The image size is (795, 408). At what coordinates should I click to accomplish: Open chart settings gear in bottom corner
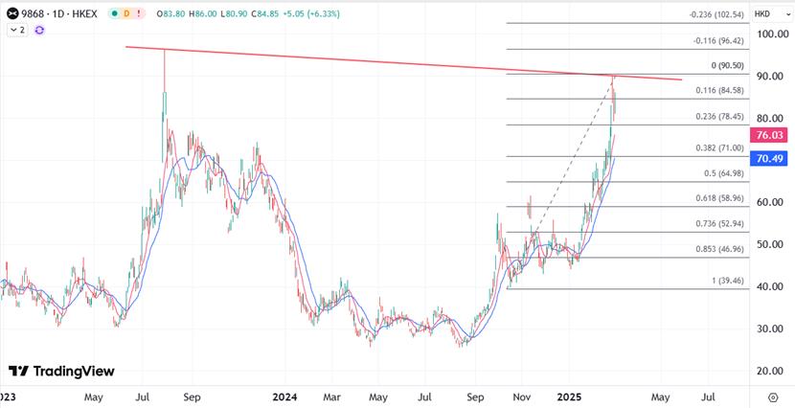773,396
